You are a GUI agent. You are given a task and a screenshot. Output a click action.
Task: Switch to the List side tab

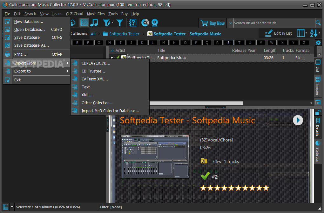click(x=318, y=66)
